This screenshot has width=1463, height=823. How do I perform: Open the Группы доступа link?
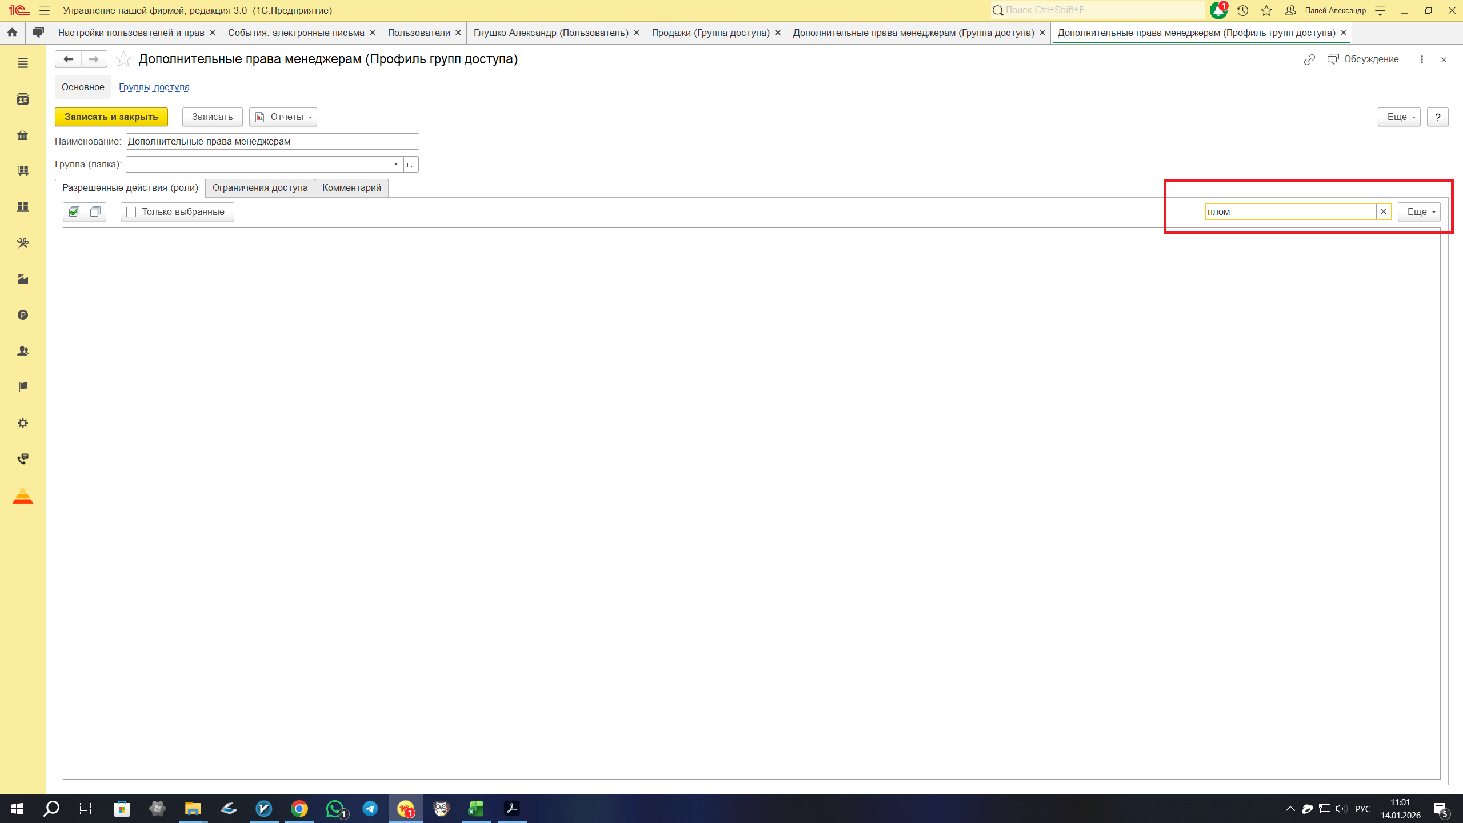(x=154, y=87)
